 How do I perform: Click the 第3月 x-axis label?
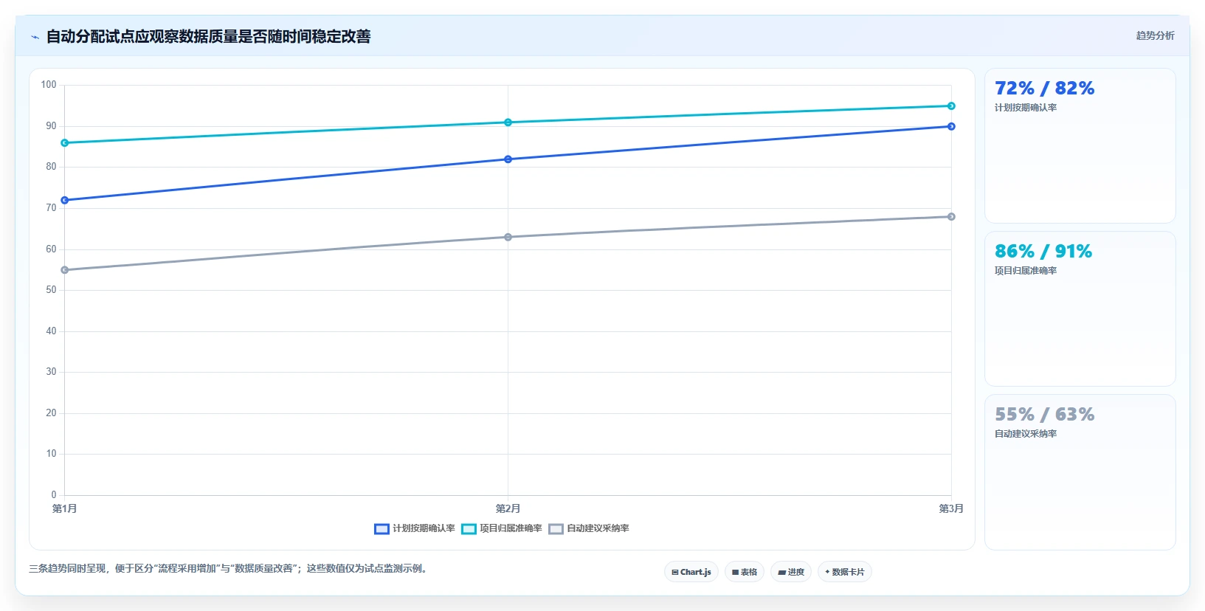point(951,508)
